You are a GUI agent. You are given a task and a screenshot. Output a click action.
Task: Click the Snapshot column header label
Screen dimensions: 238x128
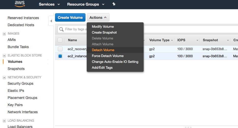click(x=210, y=40)
